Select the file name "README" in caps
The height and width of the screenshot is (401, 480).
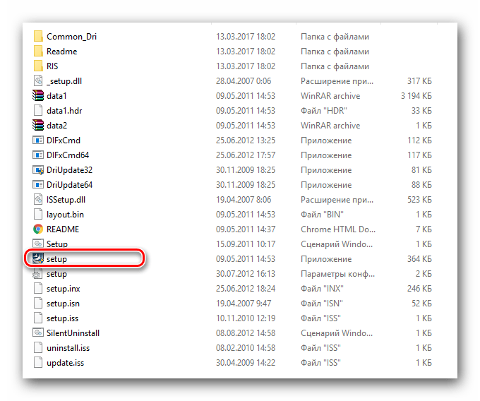(63, 229)
